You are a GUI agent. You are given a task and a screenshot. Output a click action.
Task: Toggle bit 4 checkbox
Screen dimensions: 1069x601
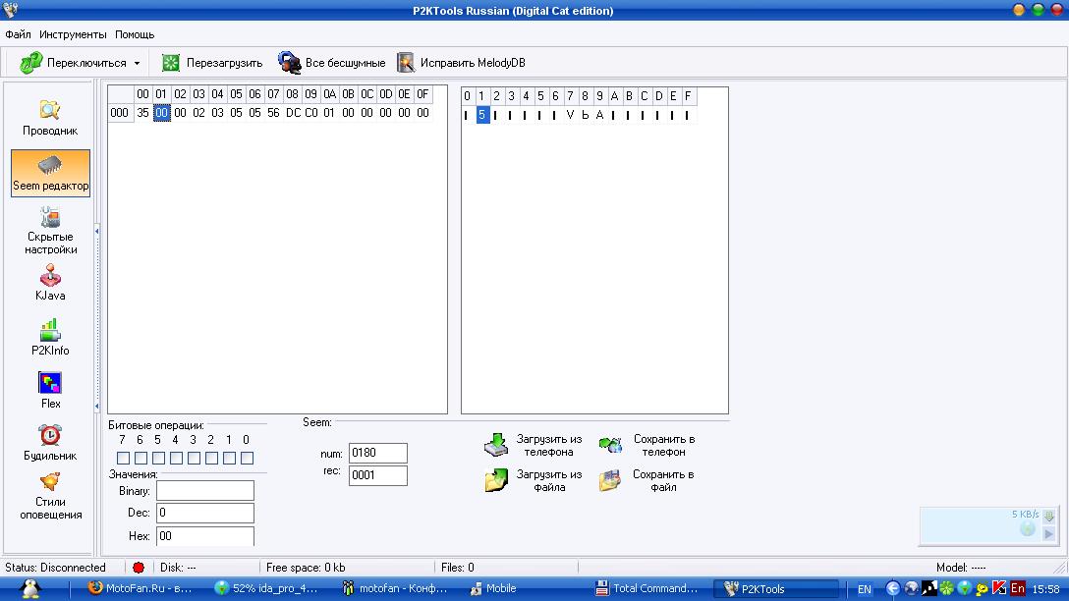click(177, 458)
